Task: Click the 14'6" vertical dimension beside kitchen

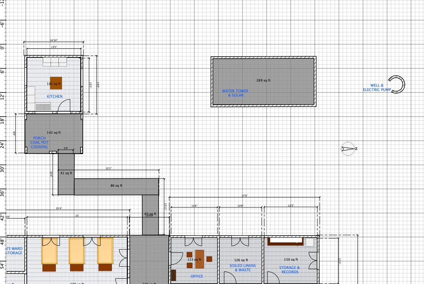Action: [x=98, y=85]
